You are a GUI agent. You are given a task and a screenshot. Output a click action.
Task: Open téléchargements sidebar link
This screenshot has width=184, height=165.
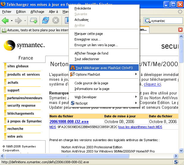(x=21, y=113)
